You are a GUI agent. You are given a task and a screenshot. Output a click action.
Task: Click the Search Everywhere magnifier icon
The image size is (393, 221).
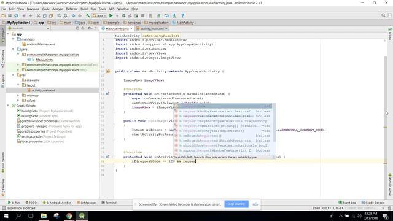(383, 15)
